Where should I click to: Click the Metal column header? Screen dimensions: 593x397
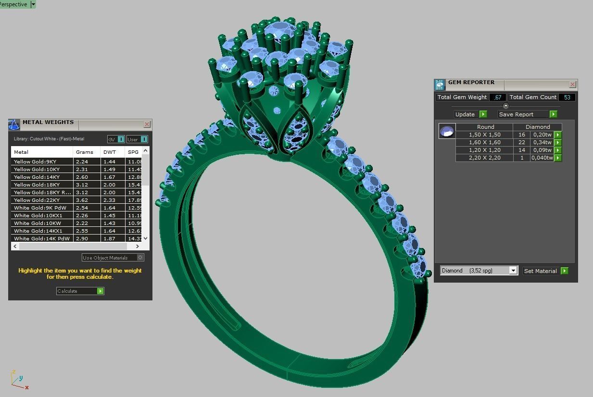click(42, 152)
